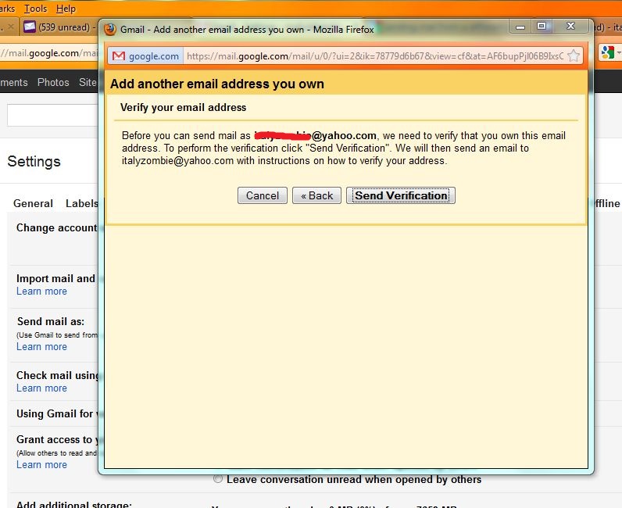Screen dimensions: 622x508
Task: Select Leave conversation unread when opened radio
Action: click(218, 478)
